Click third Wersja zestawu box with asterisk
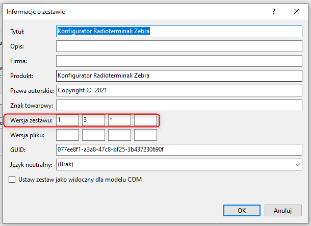This screenshot has width=311, height=226. click(119, 120)
